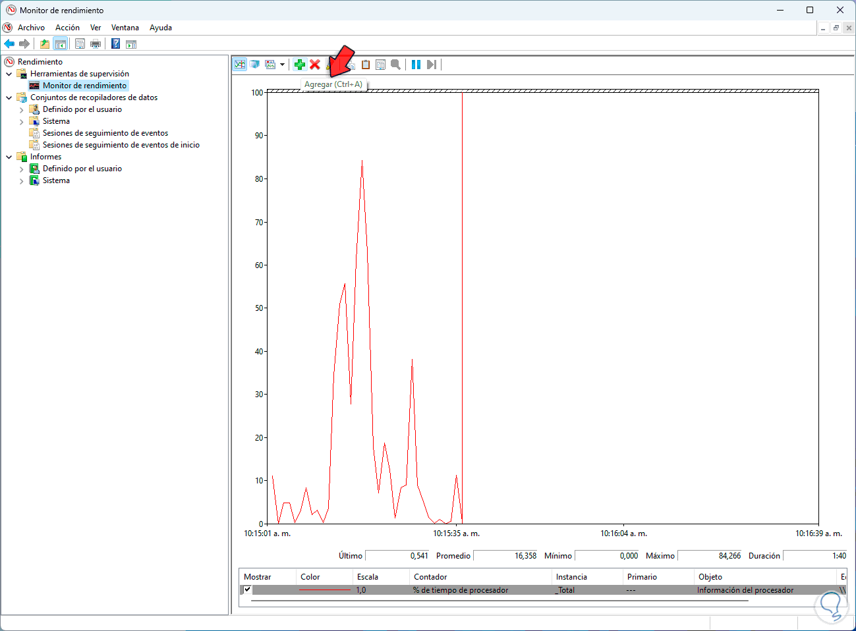Toggle the show/hide action pane button

click(131, 44)
